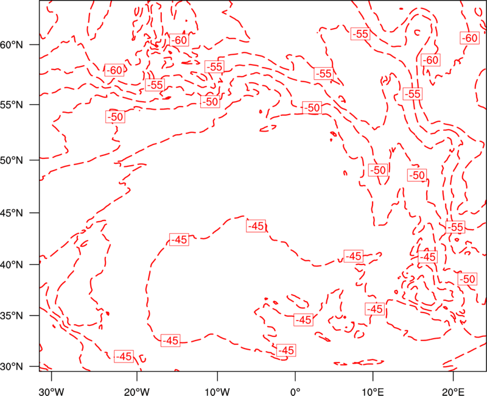Select the 20°W longitude axis label
The height and width of the screenshot is (396, 487).
tap(137, 392)
